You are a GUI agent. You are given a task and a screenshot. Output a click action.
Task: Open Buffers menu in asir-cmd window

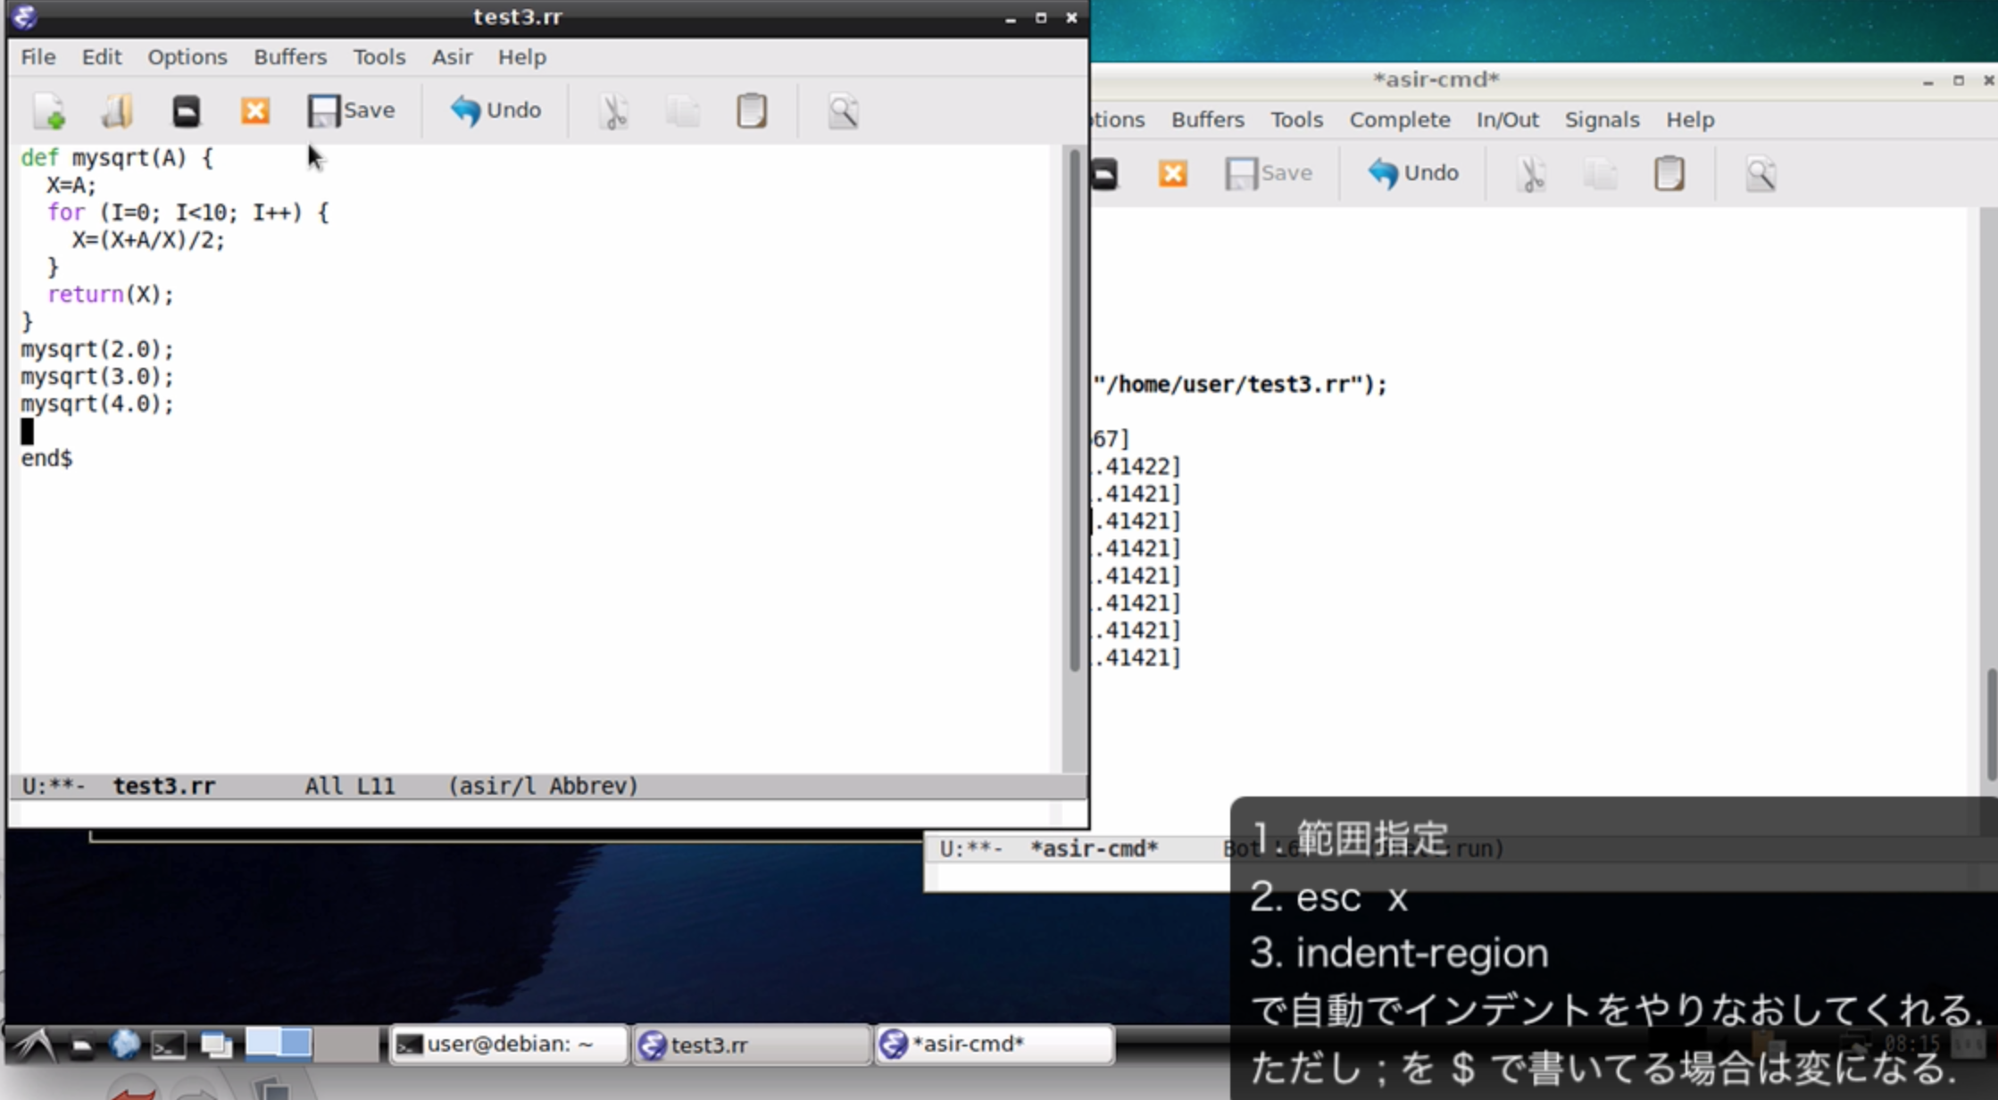(1207, 120)
